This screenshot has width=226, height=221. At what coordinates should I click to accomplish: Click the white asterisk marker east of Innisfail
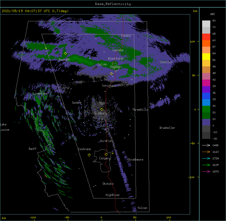coord(132,80)
